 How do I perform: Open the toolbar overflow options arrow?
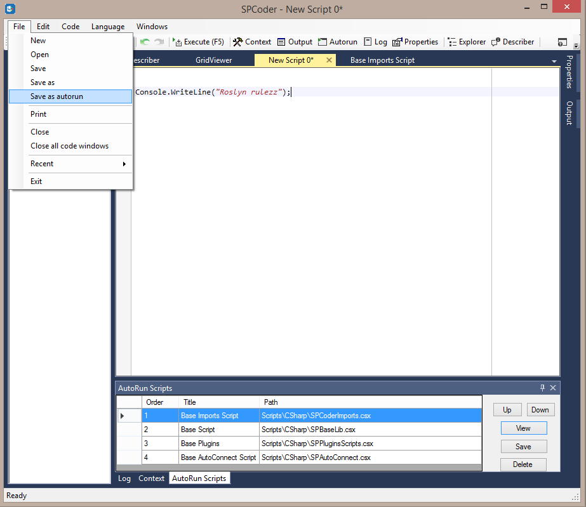pyautogui.click(x=576, y=46)
